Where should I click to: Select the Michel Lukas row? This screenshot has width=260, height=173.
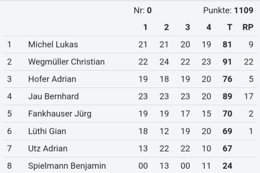coord(130,45)
